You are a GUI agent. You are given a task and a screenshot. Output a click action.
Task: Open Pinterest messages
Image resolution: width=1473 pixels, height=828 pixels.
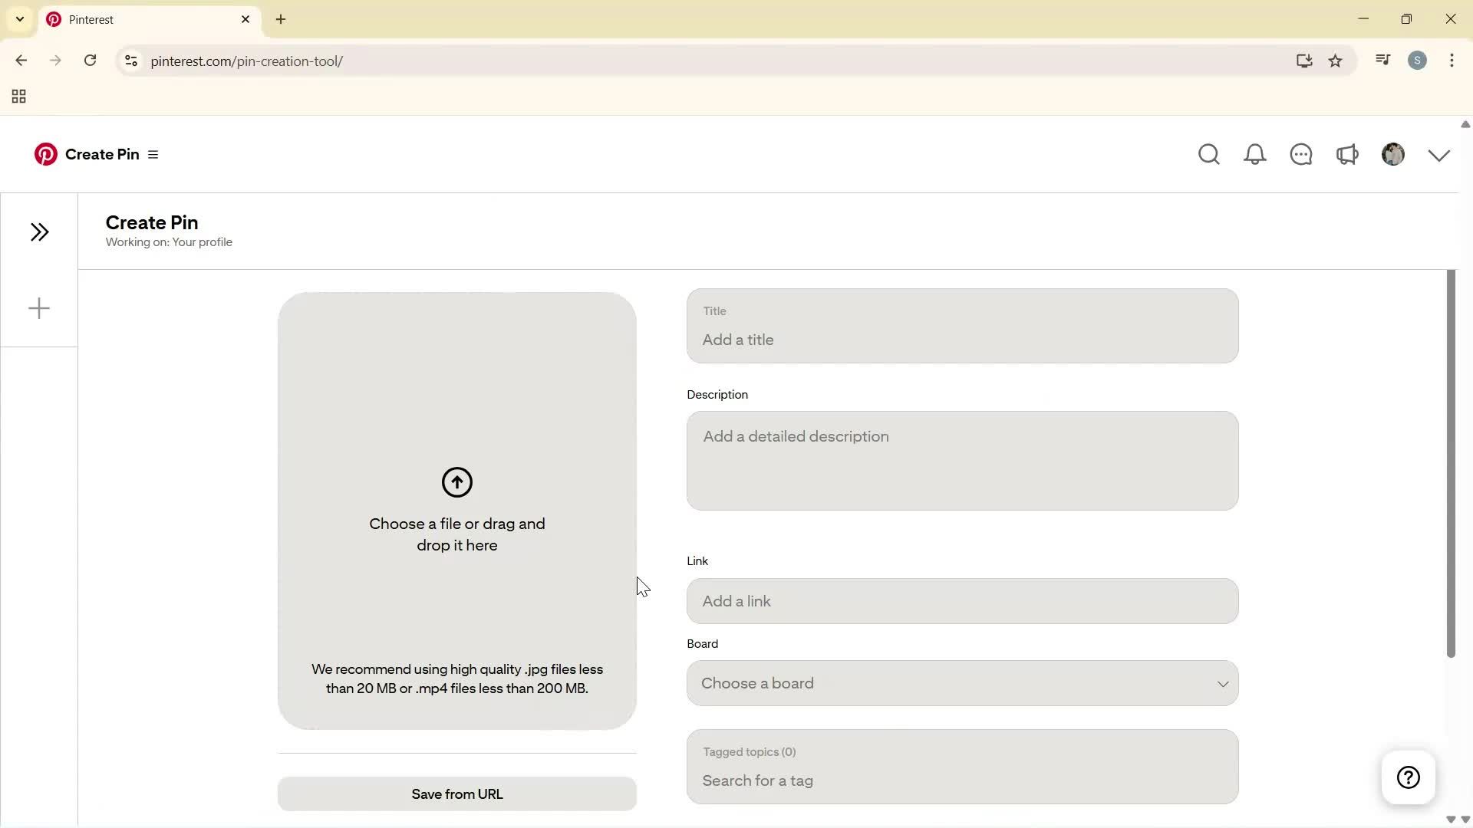pos(1302,154)
